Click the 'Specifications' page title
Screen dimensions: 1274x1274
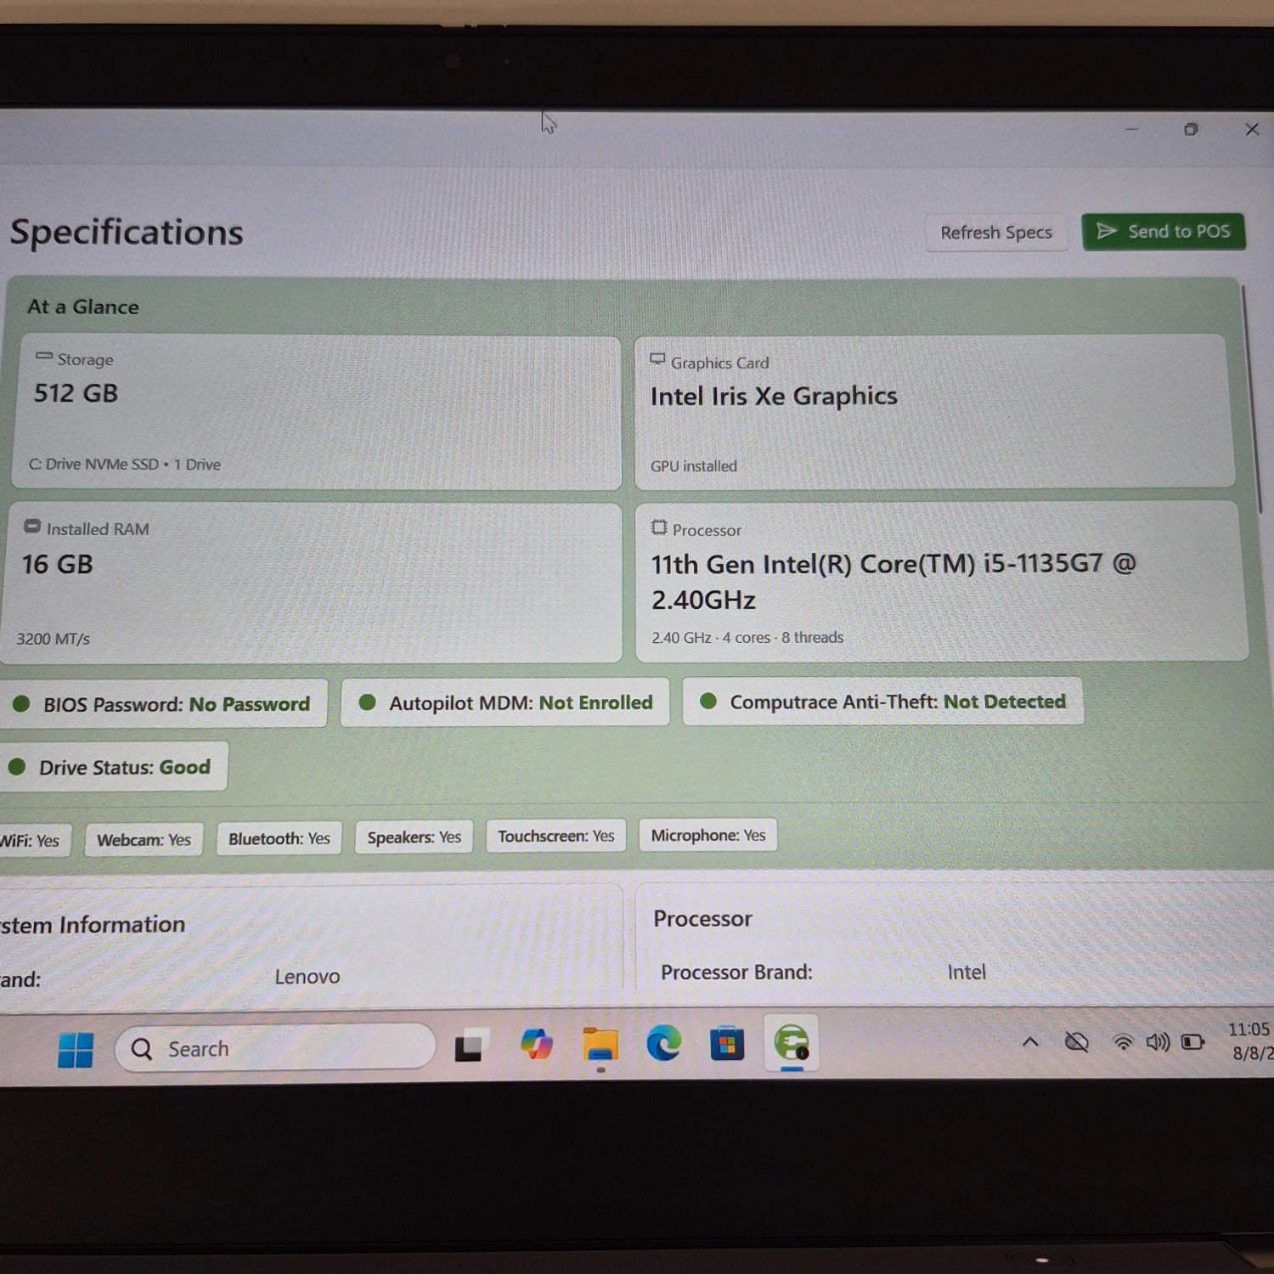pos(127,233)
